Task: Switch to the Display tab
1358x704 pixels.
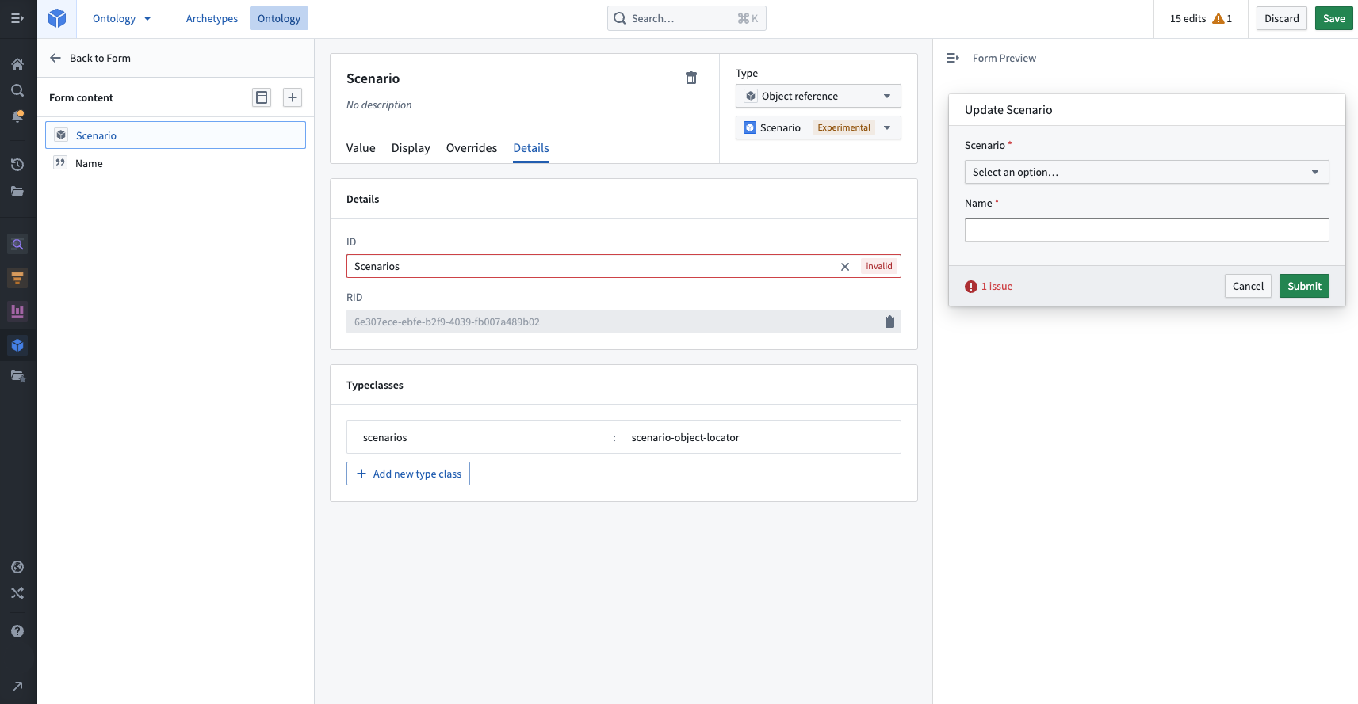Action: pyautogui.click(x=411, y=148)
